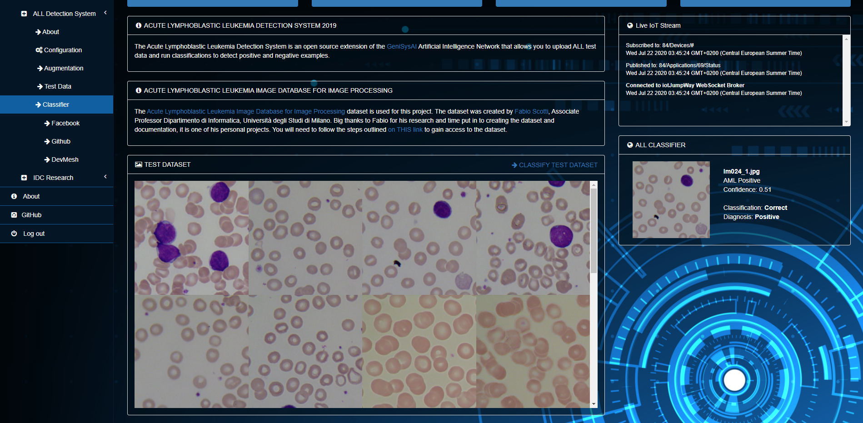Click the plus icon beside IDC Research
This screenshot has width=863, height=423.
pos(24,178)
